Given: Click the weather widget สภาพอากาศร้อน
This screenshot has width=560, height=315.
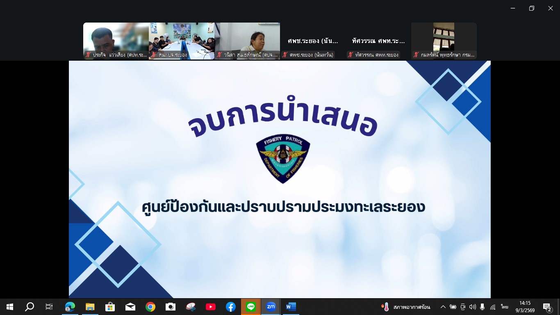Looking at the screenshot, I should point(406,307).
